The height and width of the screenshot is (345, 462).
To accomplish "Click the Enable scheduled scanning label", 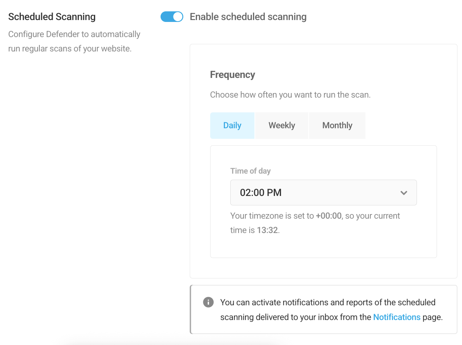I will click(248, 17).
